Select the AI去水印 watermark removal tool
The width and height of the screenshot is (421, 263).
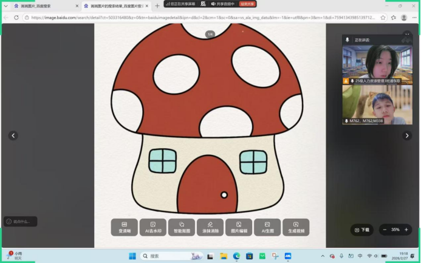pyautogui.click(x=152, y=227)
